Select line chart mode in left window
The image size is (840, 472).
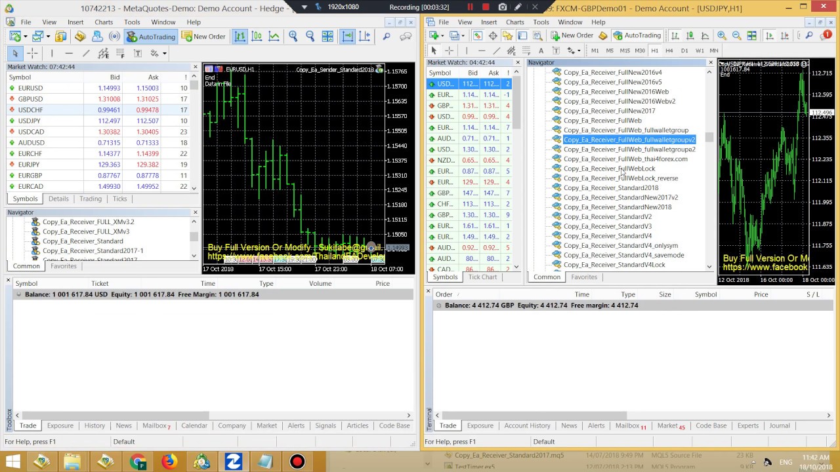click(274, 37)
